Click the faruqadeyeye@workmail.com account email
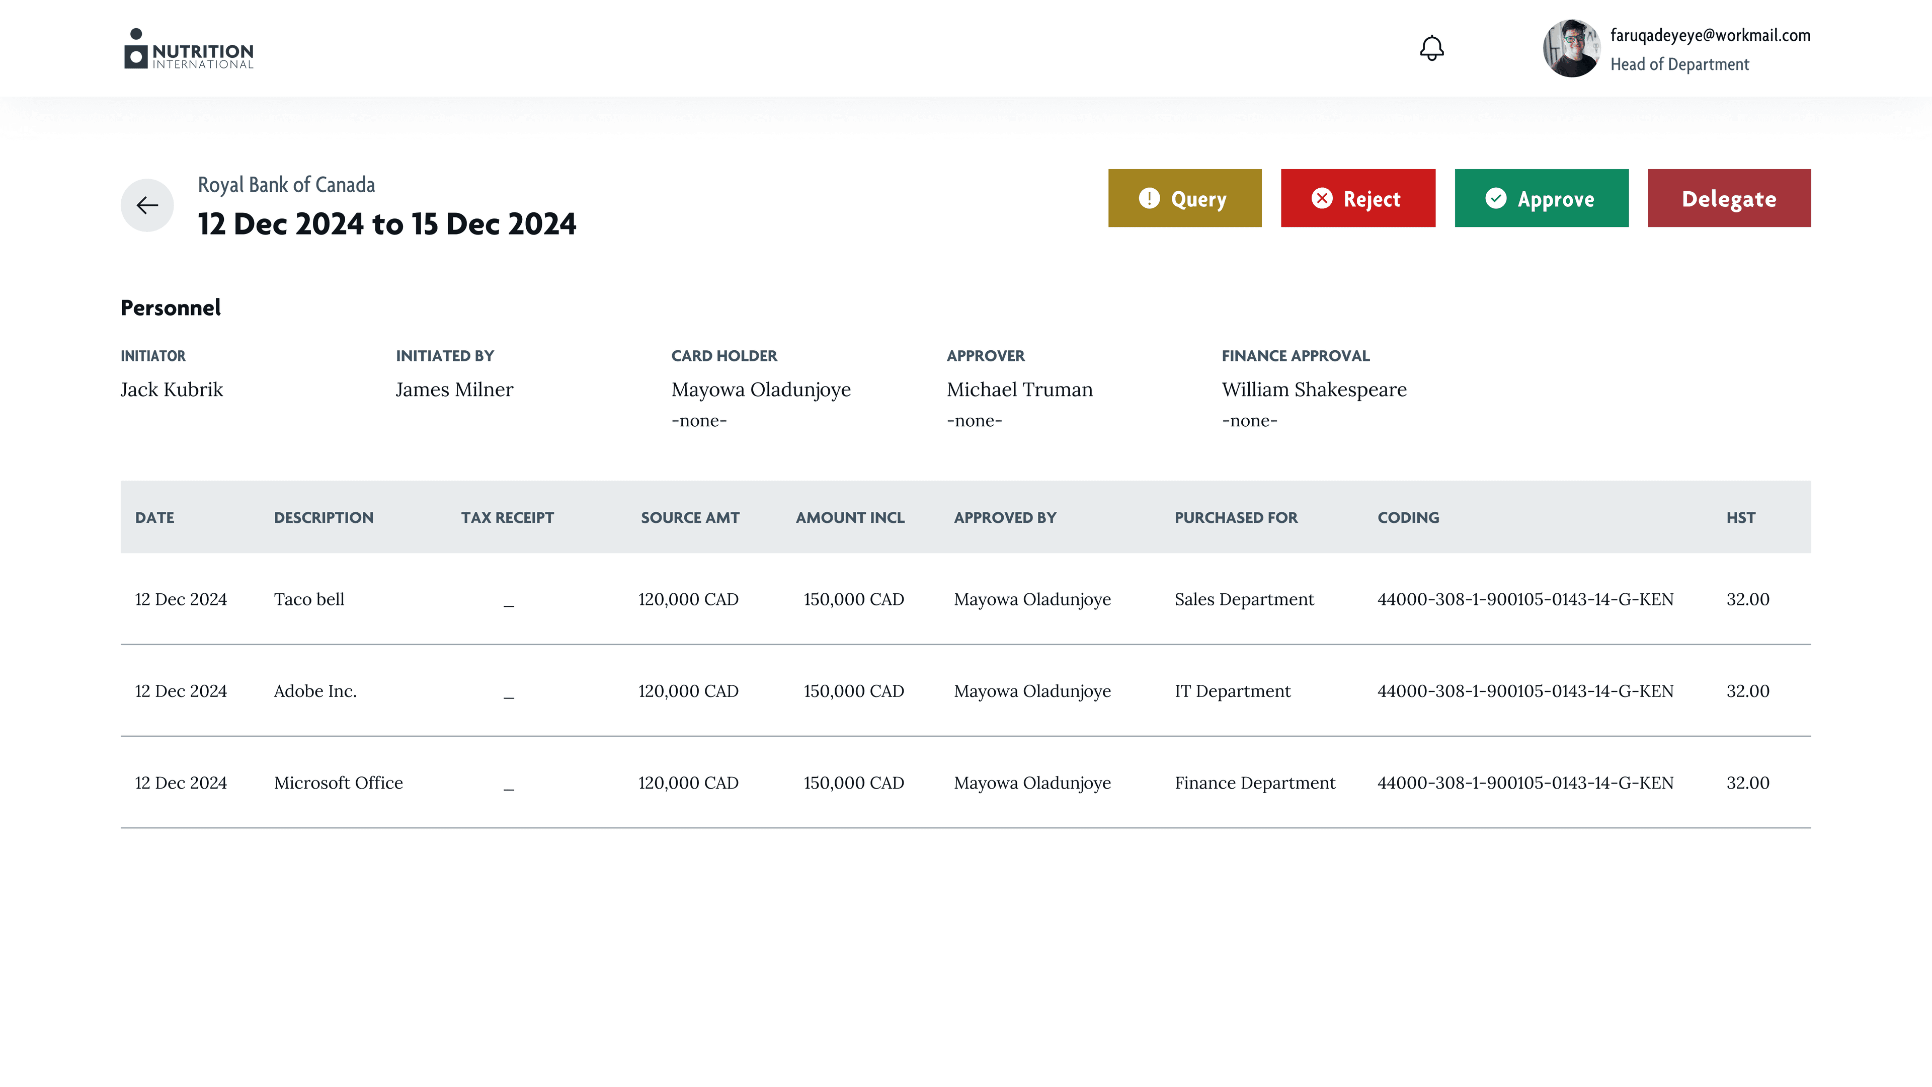Image resolution: width=1932 pixels, height=1087 pixels. 1710,35
